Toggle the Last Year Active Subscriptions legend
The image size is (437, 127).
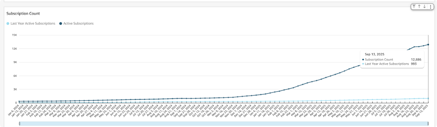[33, 23]
